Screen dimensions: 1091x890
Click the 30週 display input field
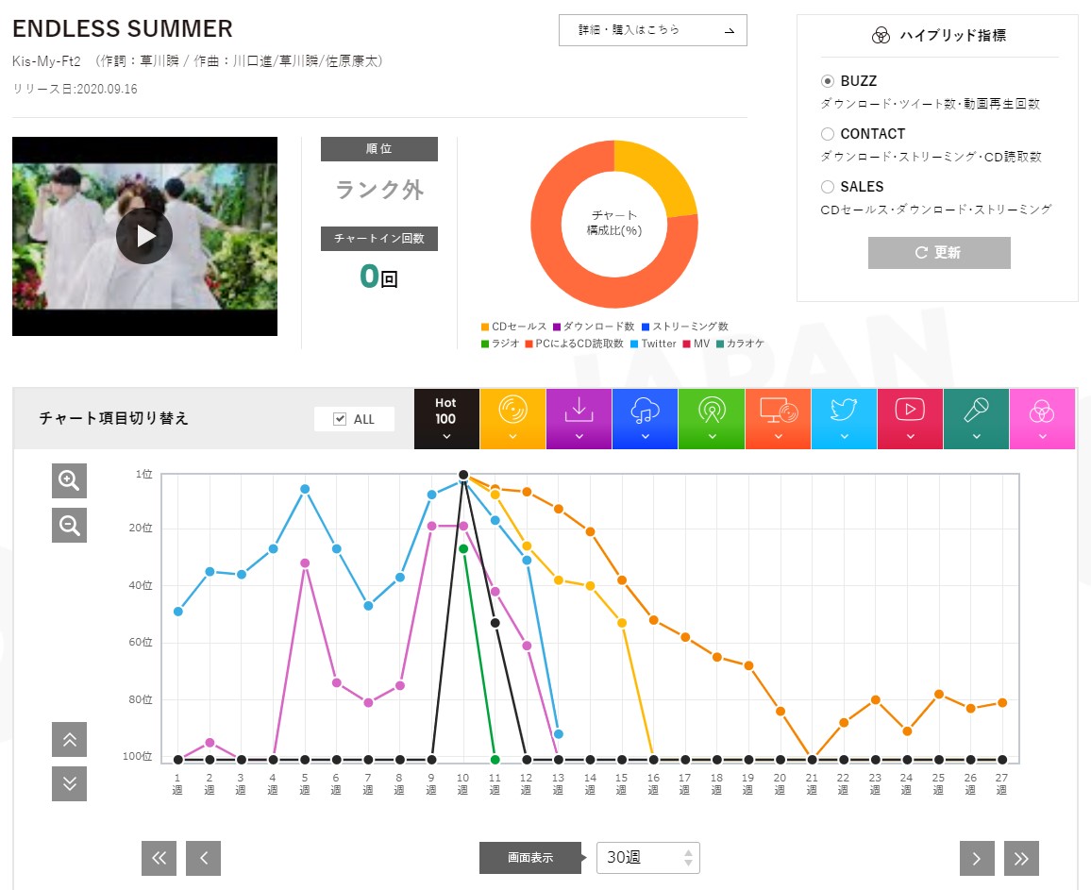pyautogui.click(x=647, y=858)
